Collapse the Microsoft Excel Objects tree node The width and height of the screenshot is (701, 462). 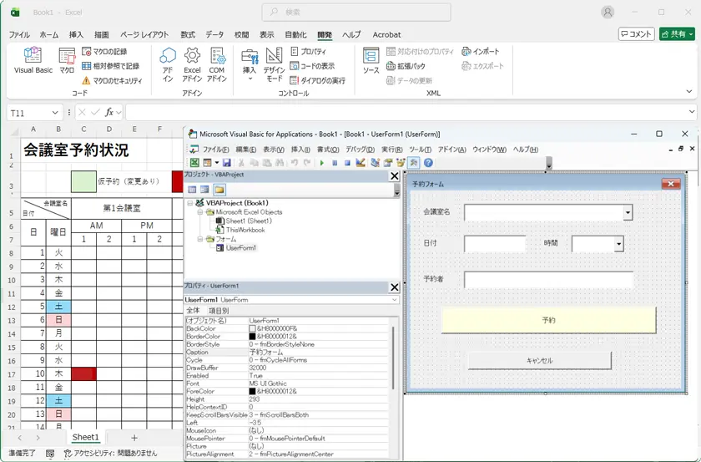point(200,212)
